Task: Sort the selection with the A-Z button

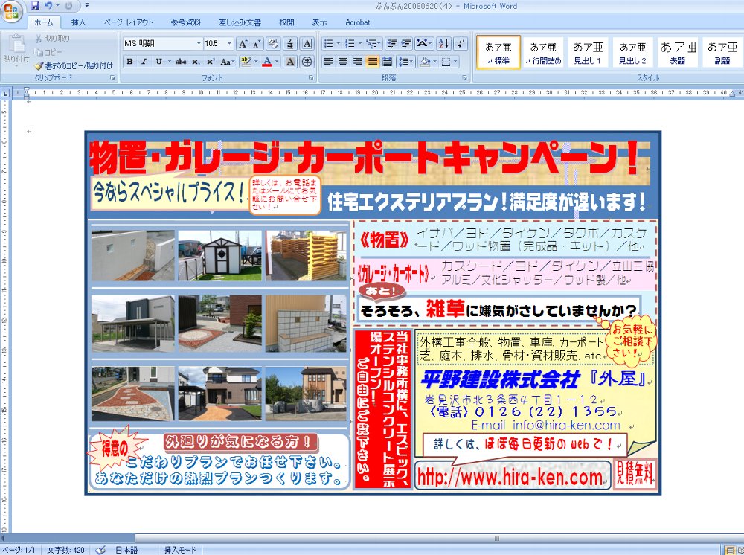Action: (x=443, y=44)
